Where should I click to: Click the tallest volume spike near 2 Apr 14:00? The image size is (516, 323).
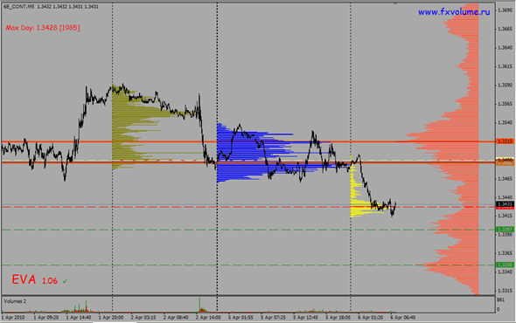point(199,305)
